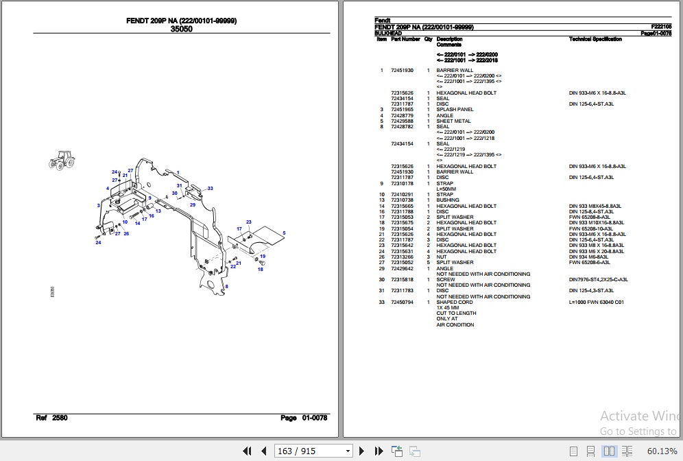Click specification 'DIN 933 M10X16-8.8A3L'
Image resolution: width=683 pixels, height=461 pixels.
(x=597, y=223)
